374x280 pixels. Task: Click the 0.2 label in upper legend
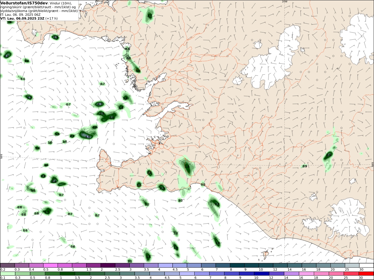tap(3, 269)
